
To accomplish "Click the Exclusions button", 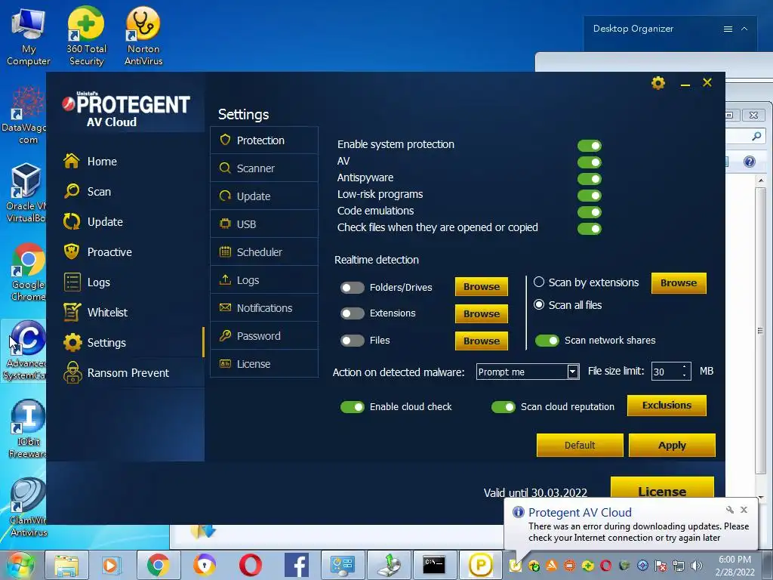I will pos(667,406).
